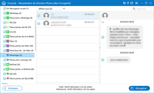This screenshot has height=93, width=154.
Task: Select Pièces-jointes de Kik (27)
Action: [20, 27]
